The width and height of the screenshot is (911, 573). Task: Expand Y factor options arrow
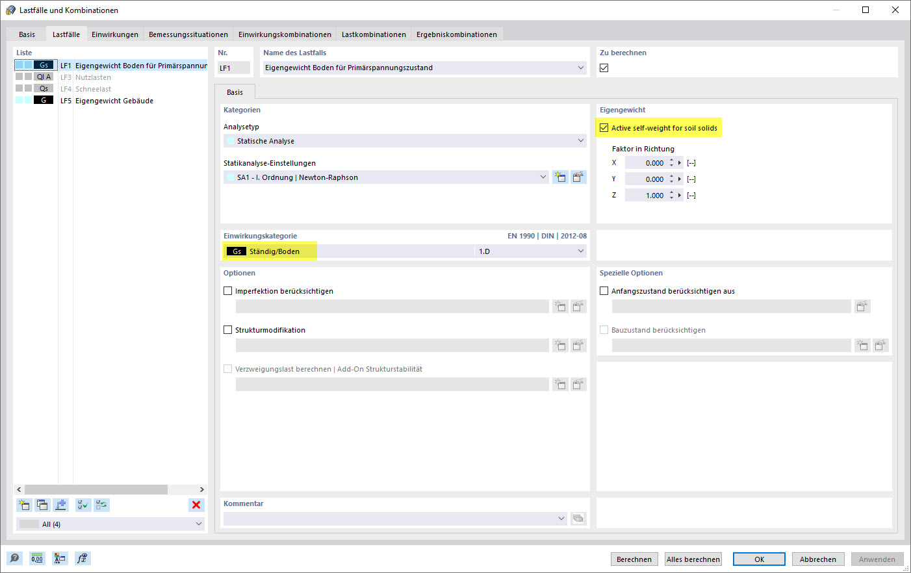[x=680, y=179]
